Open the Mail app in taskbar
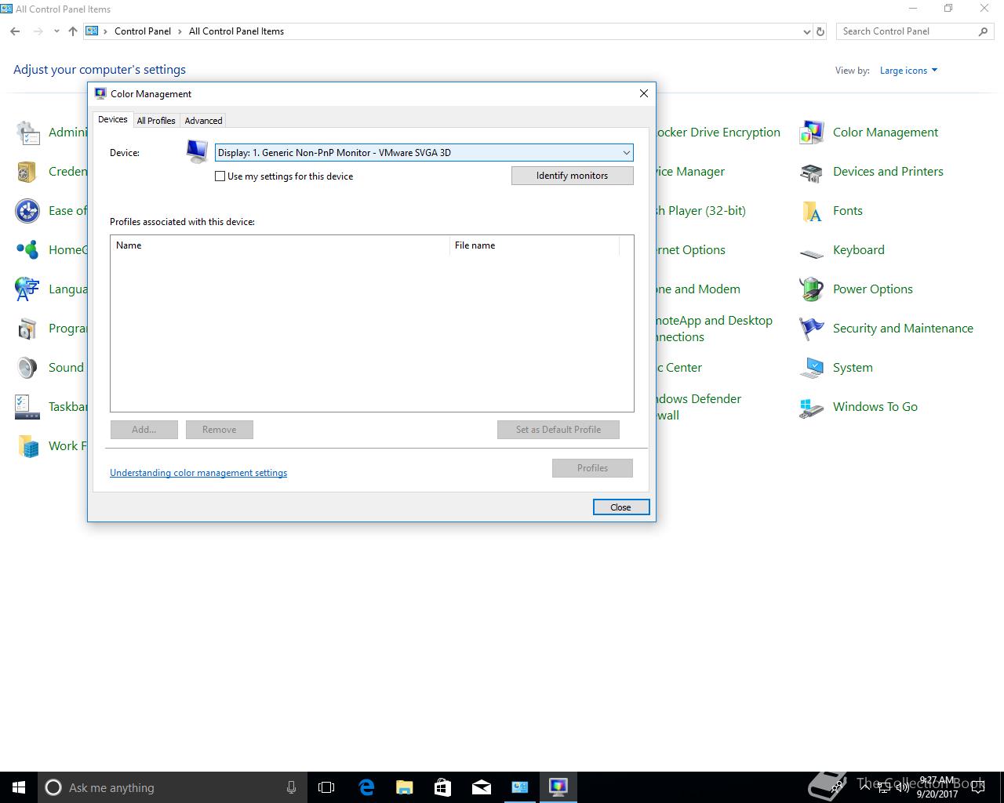 [x=481, y=787]
